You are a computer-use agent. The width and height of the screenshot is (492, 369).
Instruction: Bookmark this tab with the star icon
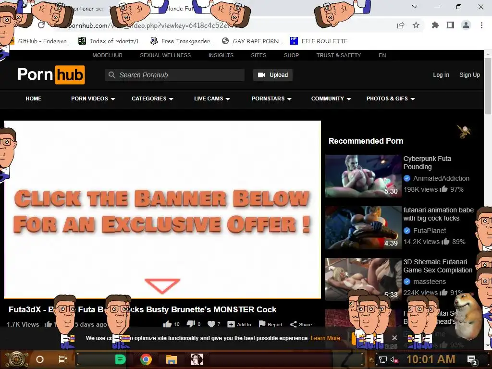416,25
